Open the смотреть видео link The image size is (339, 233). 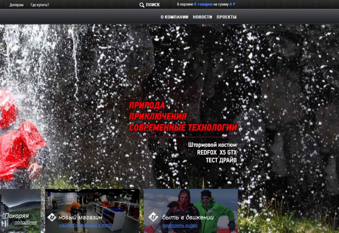(x=180, y=225)
